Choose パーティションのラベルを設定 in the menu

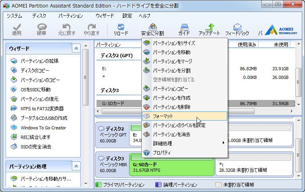click(x=185, y=125)
